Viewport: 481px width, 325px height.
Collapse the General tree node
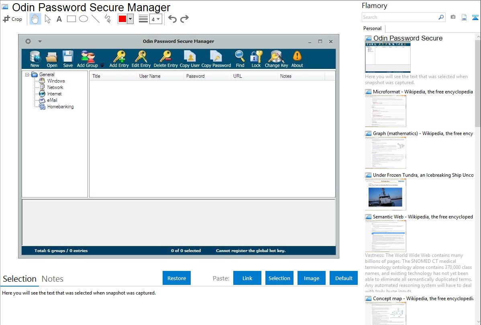27,75
